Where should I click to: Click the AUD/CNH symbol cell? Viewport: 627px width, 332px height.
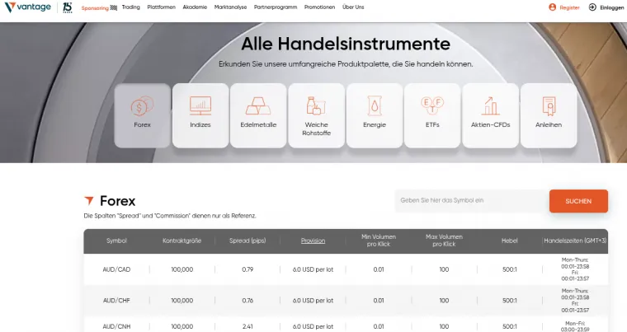coord(116,326)
